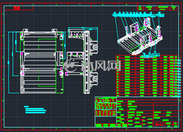Click the rightmost balloon callout above the isometric view
Image resolution: width=183 pixels, height=132 pixels.
coord(159,12)
